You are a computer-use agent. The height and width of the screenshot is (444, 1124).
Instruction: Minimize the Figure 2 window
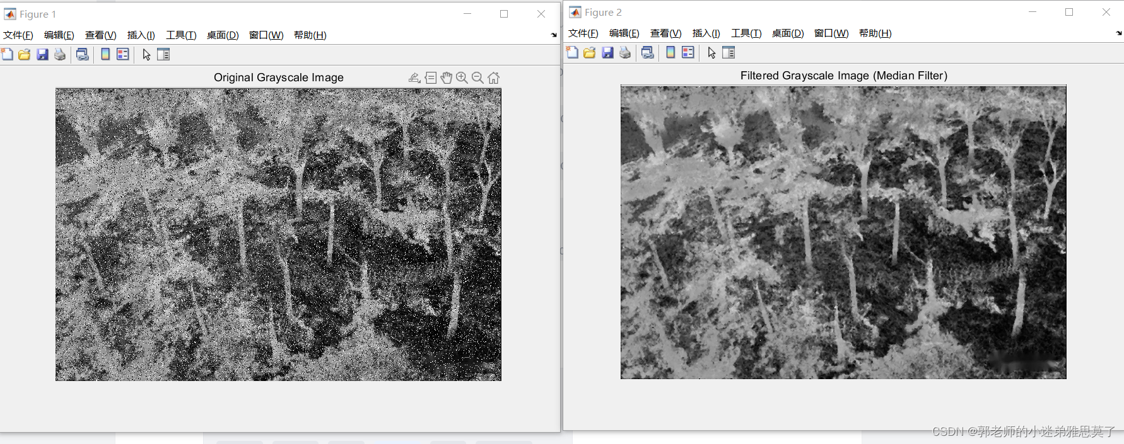click(x=1033, y=12)
